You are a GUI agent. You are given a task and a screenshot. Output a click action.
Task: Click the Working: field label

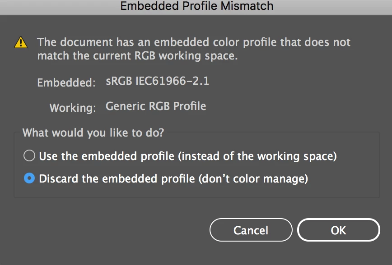click(73, 108)
